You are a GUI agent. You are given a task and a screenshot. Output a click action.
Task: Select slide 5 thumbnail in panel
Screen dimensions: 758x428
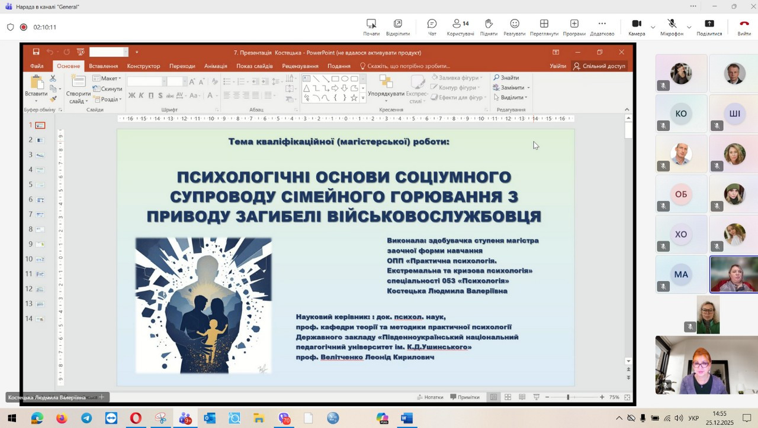click(x=40, y=184)
